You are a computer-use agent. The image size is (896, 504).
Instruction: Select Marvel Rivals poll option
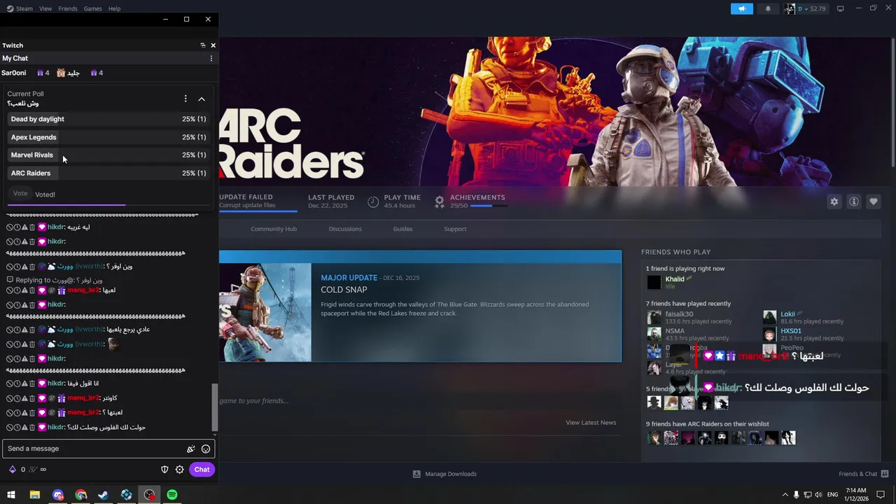click(108, 155)
